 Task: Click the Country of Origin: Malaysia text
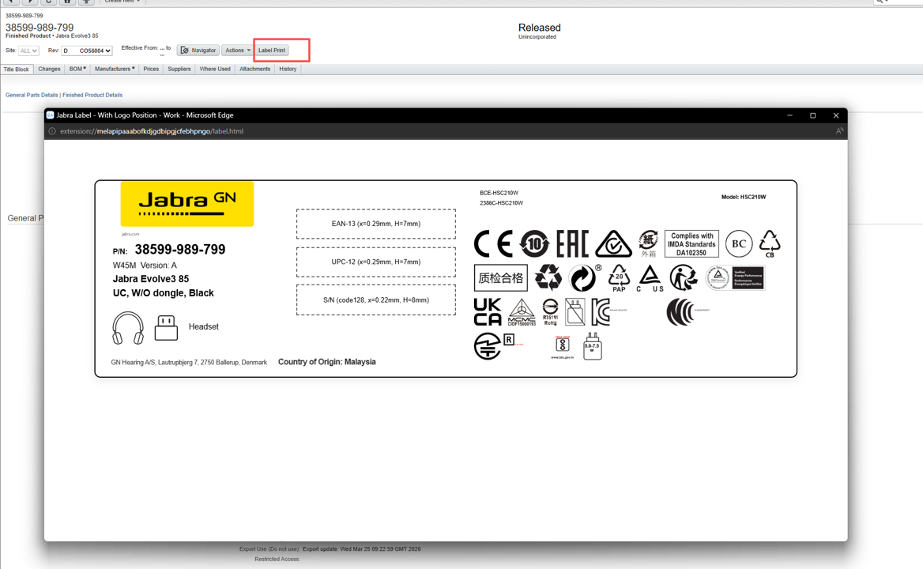coord(326,362)
